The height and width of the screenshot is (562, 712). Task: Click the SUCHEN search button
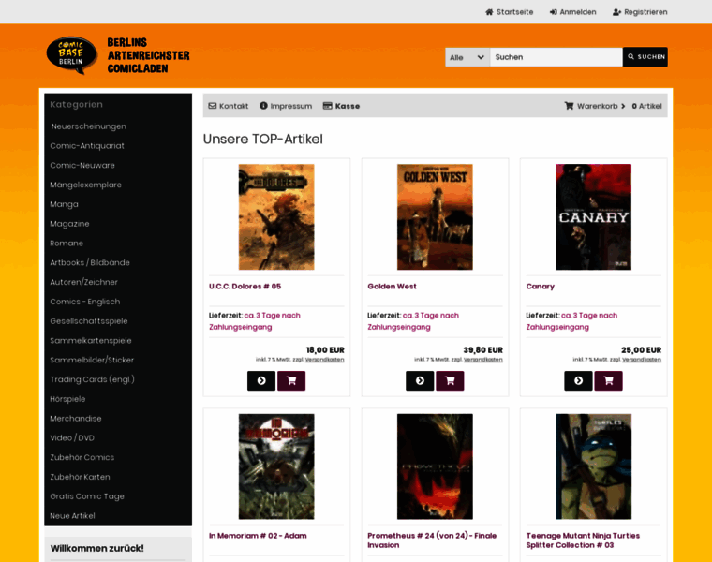645,57
